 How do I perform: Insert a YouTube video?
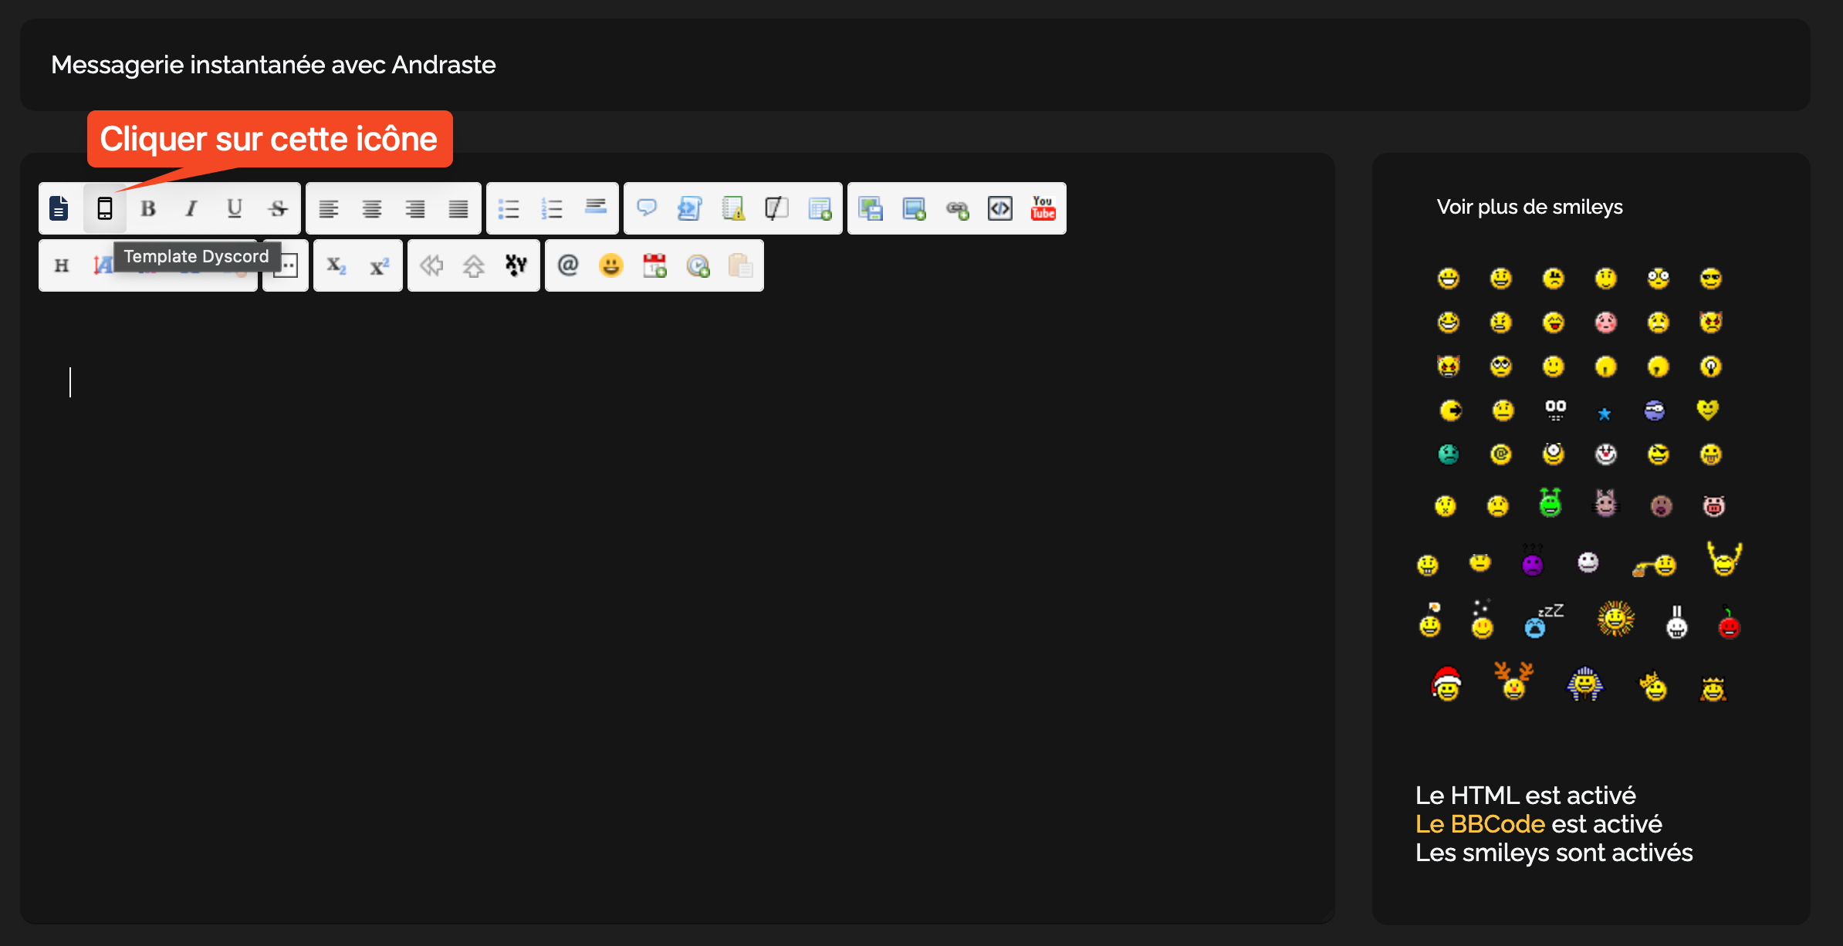coord(1043,208)
